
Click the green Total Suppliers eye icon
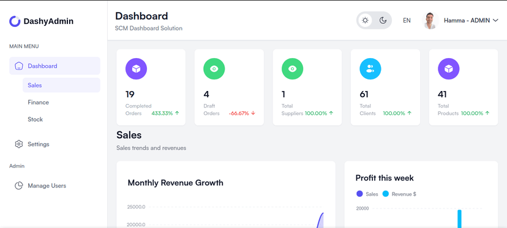point(292,69)
